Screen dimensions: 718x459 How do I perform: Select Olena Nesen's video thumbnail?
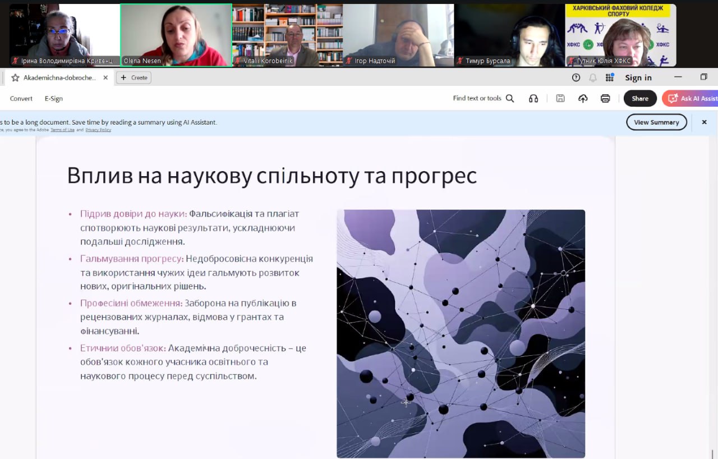coord(176,35)
